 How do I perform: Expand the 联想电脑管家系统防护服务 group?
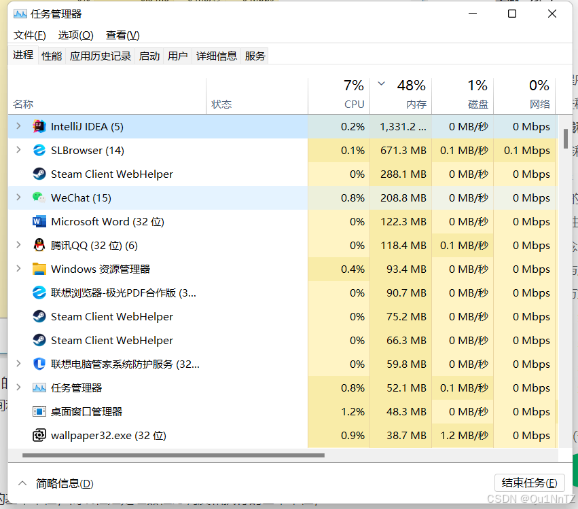click(18, 364)
